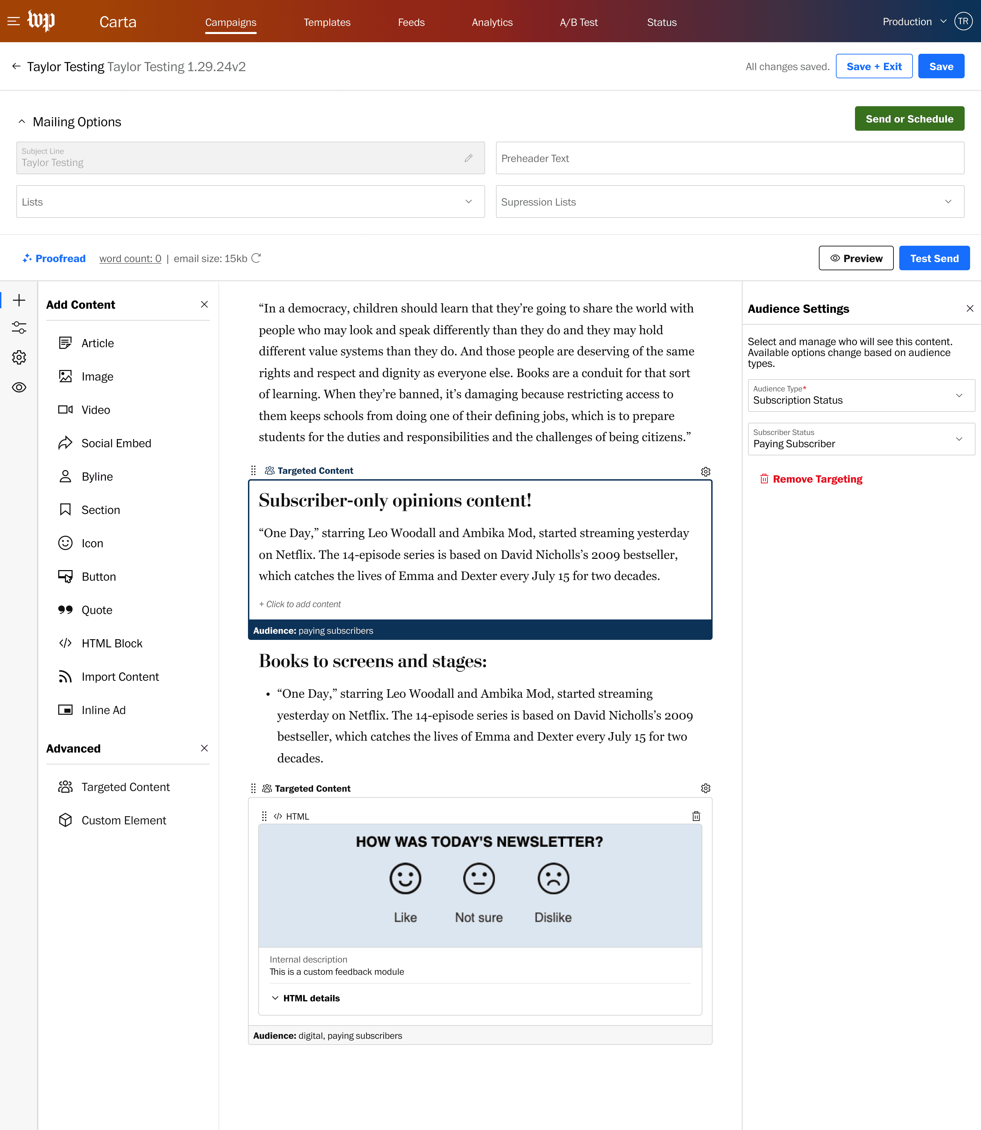Add a Social Embed block
Image resolution: width=981 pixels, height=1130 pixels.
[x=105, y=443]
